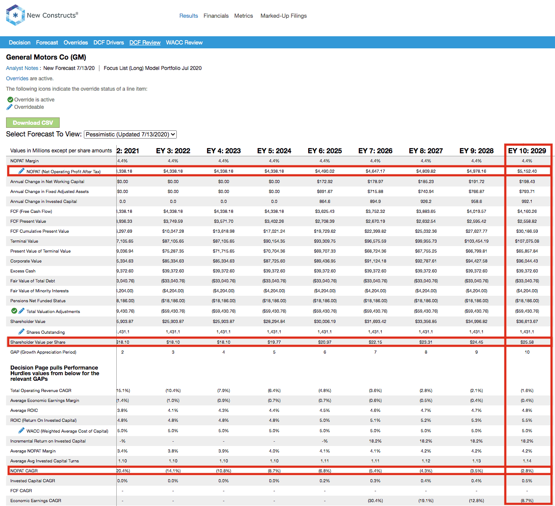Screen dimensions: 555x506
Task: Click pencil icon beside WACC row
Action: click(x=22, y=430)
